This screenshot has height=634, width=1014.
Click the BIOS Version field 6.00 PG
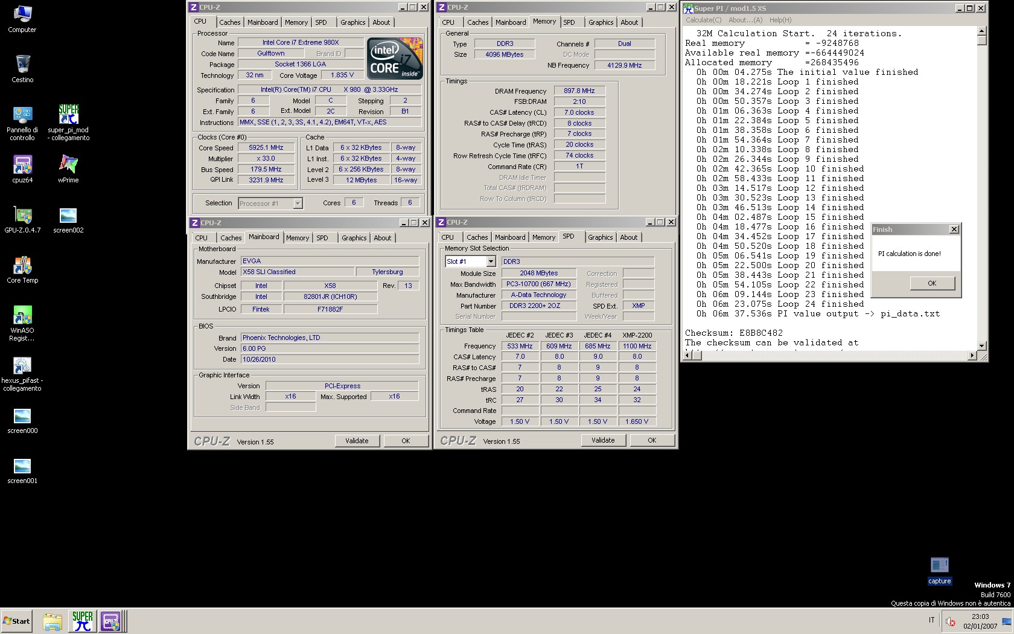pyautogui.click(x=330, y=348)
